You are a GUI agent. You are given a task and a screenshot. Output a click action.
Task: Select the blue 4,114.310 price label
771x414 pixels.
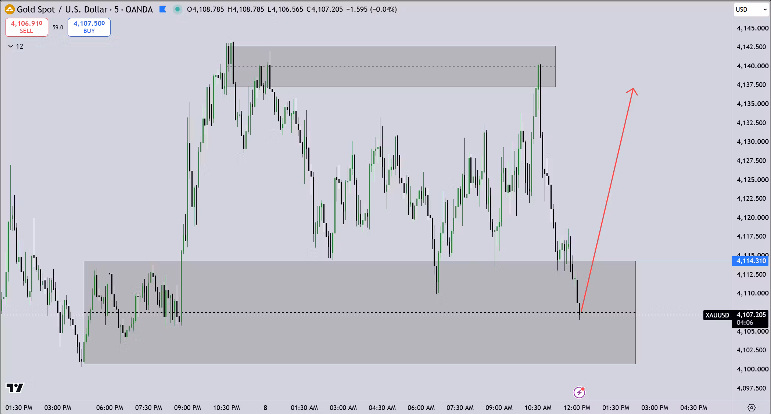pyautogui.click(x=750, y=261)
